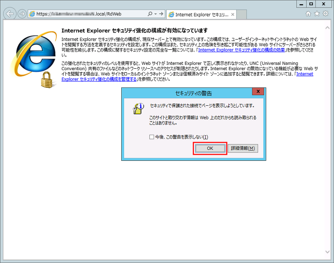Go forward with the browser forward arrow
Screen dimensions: 334x263
[x=22, y=14]
